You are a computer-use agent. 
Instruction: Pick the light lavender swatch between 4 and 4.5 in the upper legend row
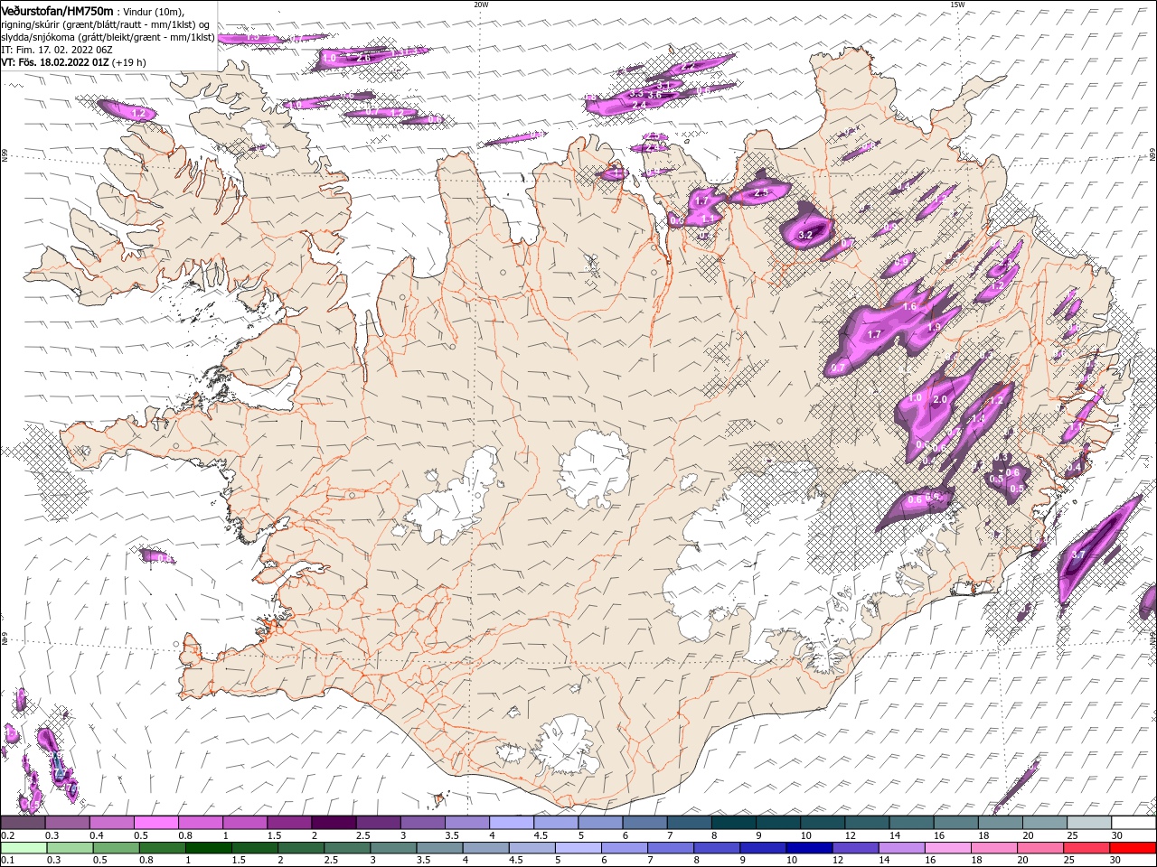(511, 823)
